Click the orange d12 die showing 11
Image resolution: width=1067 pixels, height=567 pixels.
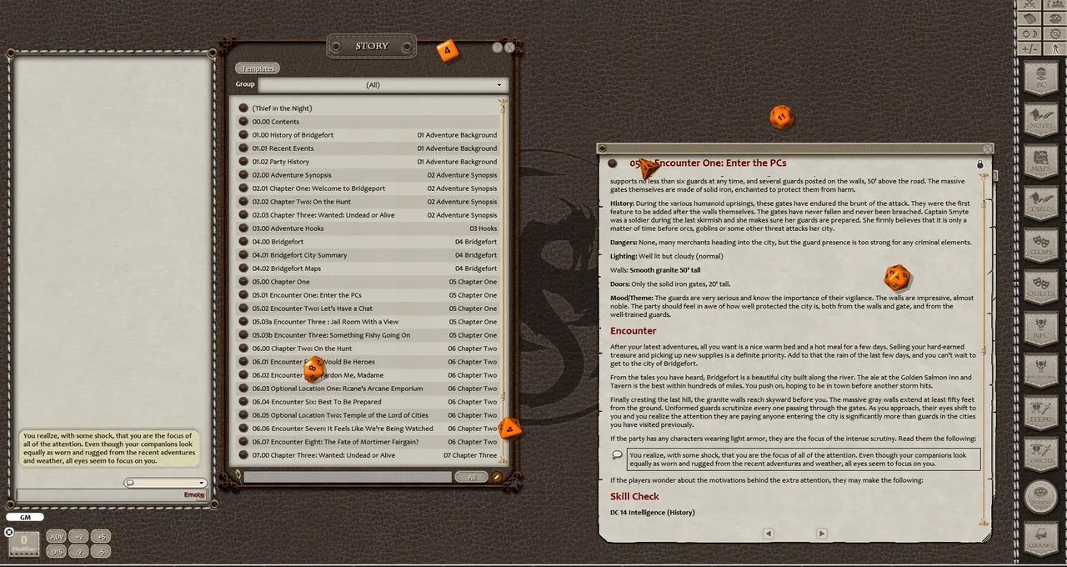tap(781, 118)
